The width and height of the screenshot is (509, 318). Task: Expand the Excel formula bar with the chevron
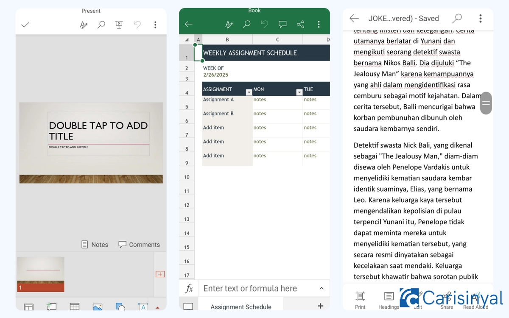[x=321, y=288]
